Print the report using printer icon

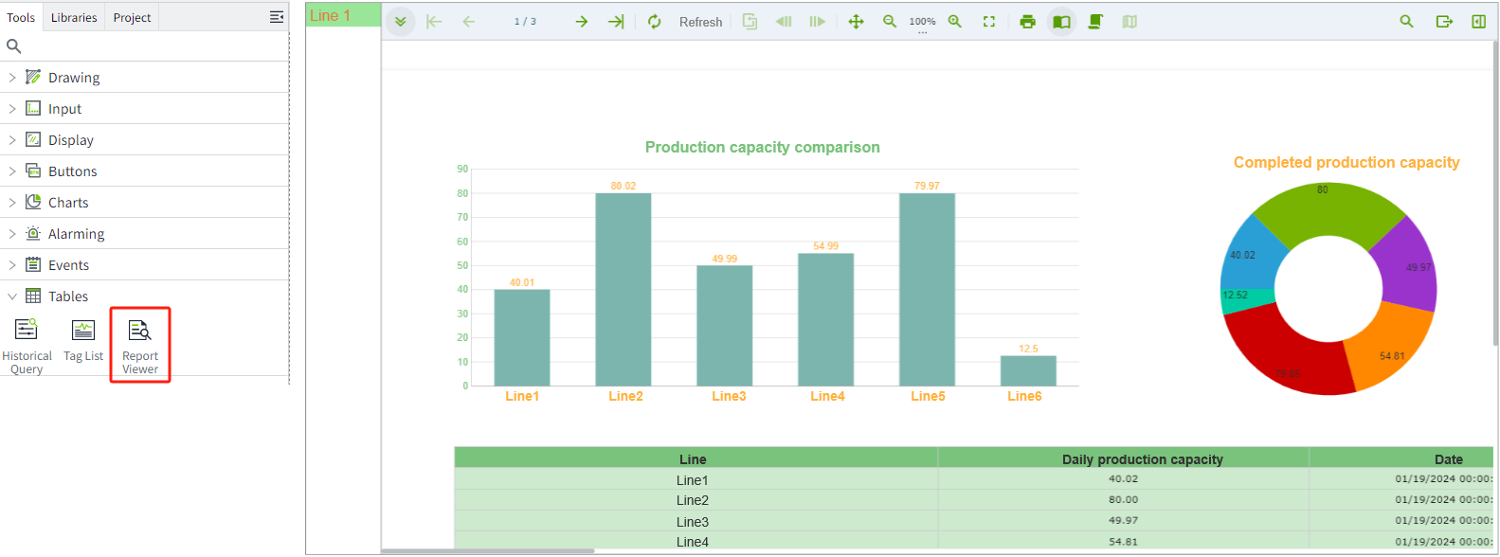click(x=1027, y=22)
